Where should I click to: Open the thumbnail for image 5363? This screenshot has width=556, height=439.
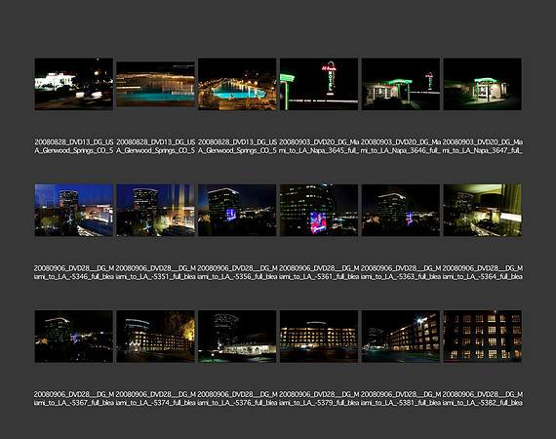(401, 211)
